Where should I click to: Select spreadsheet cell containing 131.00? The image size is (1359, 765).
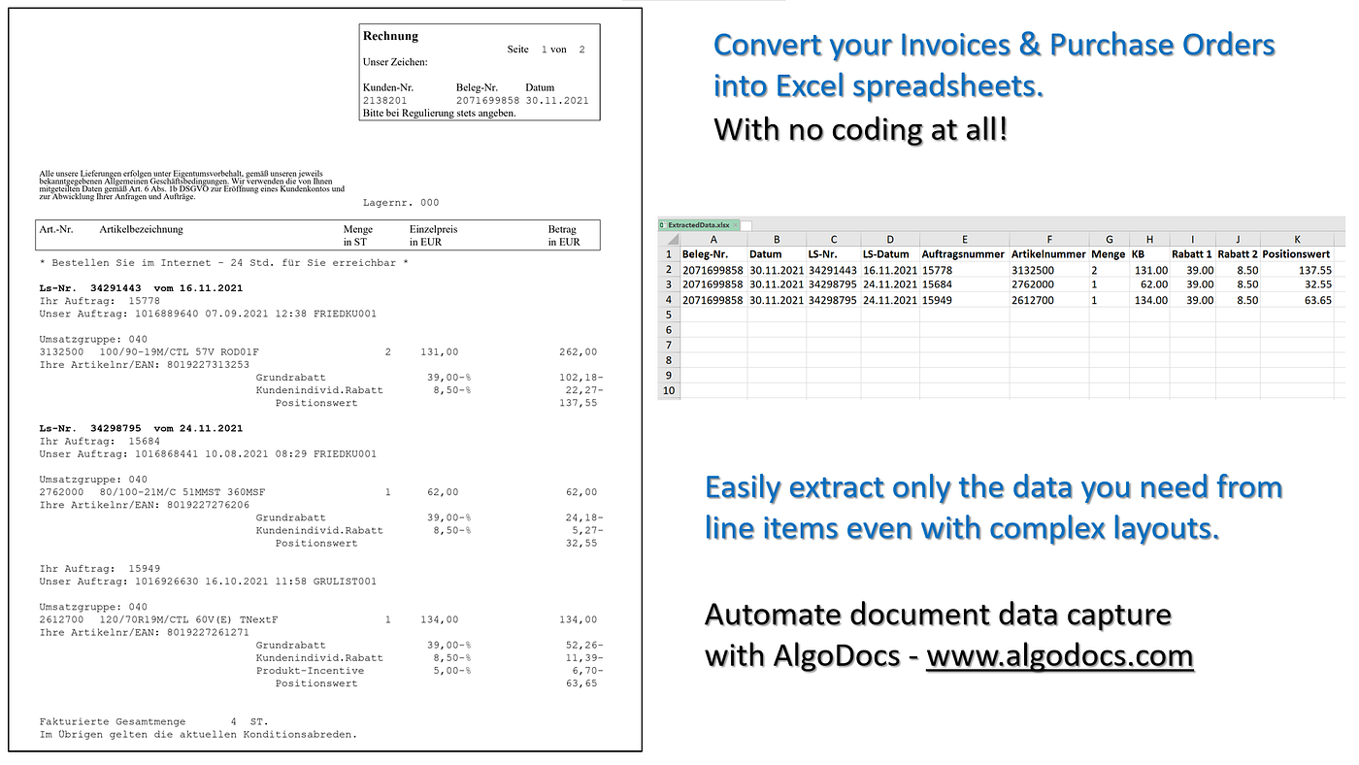click(x=1149, y=270)
